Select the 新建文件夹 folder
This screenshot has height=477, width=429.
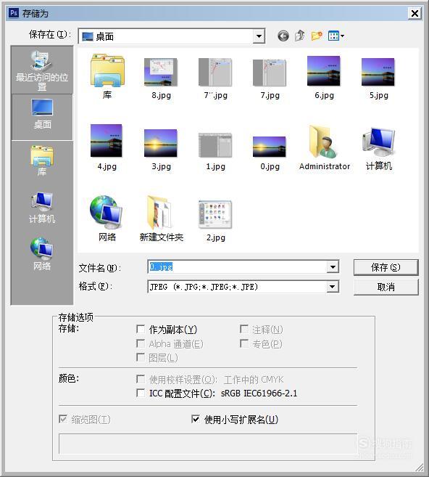pyautogui.click(x=161, y=219)
